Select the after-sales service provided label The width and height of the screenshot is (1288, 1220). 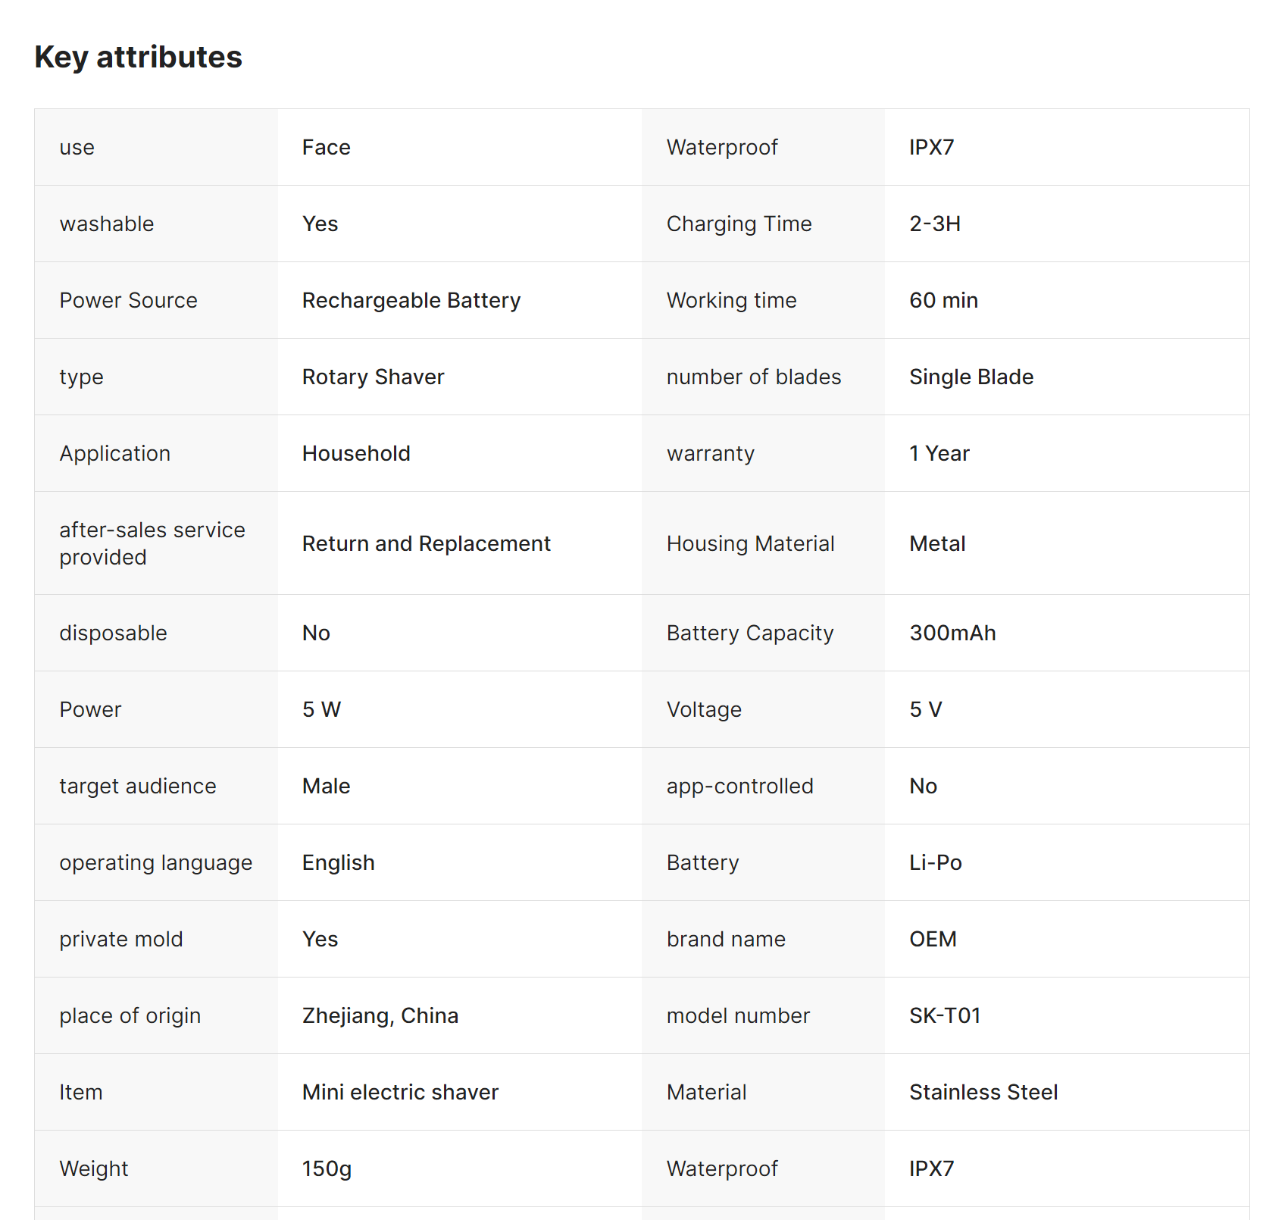tap(152, 544)
